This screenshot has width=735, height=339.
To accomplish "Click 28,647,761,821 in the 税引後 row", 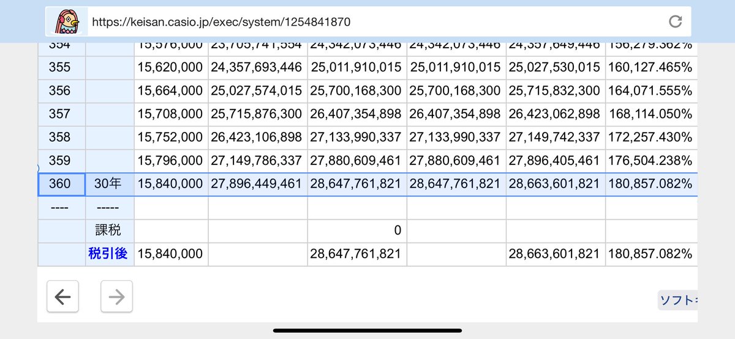I will 356,254.
